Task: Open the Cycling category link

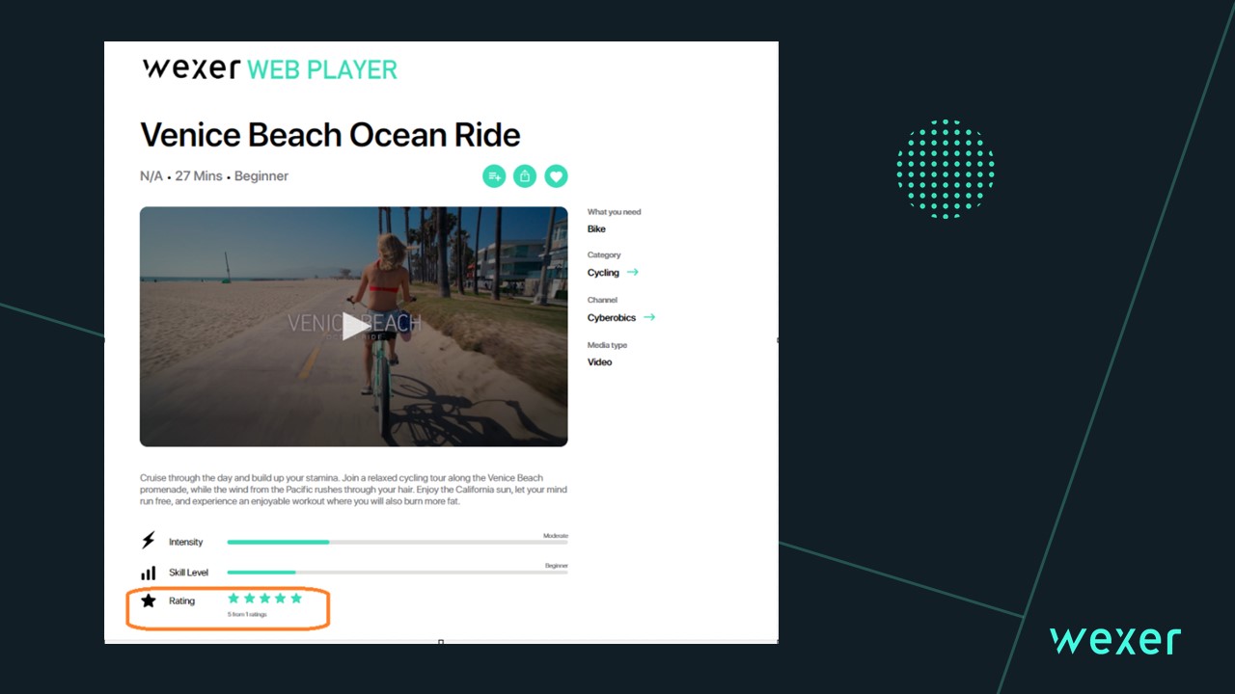Action: (x=603, y=273)
